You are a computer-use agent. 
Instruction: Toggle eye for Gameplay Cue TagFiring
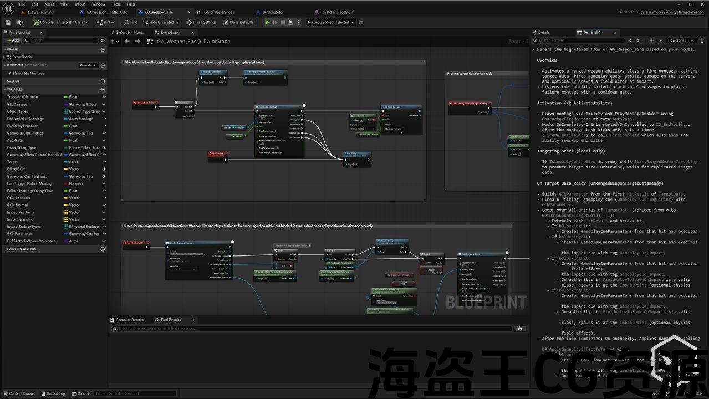(104, 176)
